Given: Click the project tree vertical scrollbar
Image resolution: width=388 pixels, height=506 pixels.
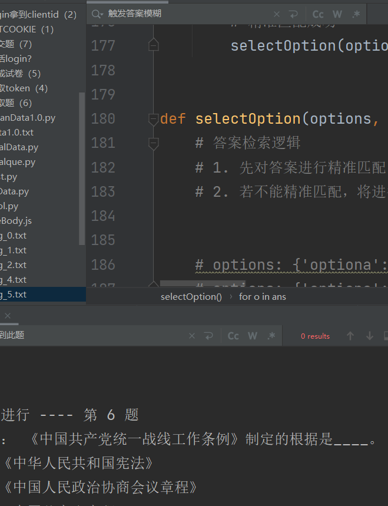Looking at the screenshot, I should [x=82, y=169].
